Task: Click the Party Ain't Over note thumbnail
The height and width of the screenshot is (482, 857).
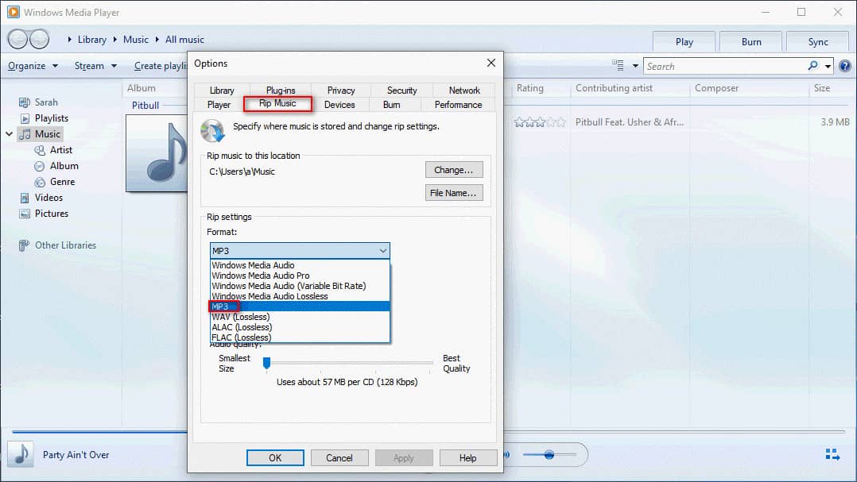Action: coord(21,454)
